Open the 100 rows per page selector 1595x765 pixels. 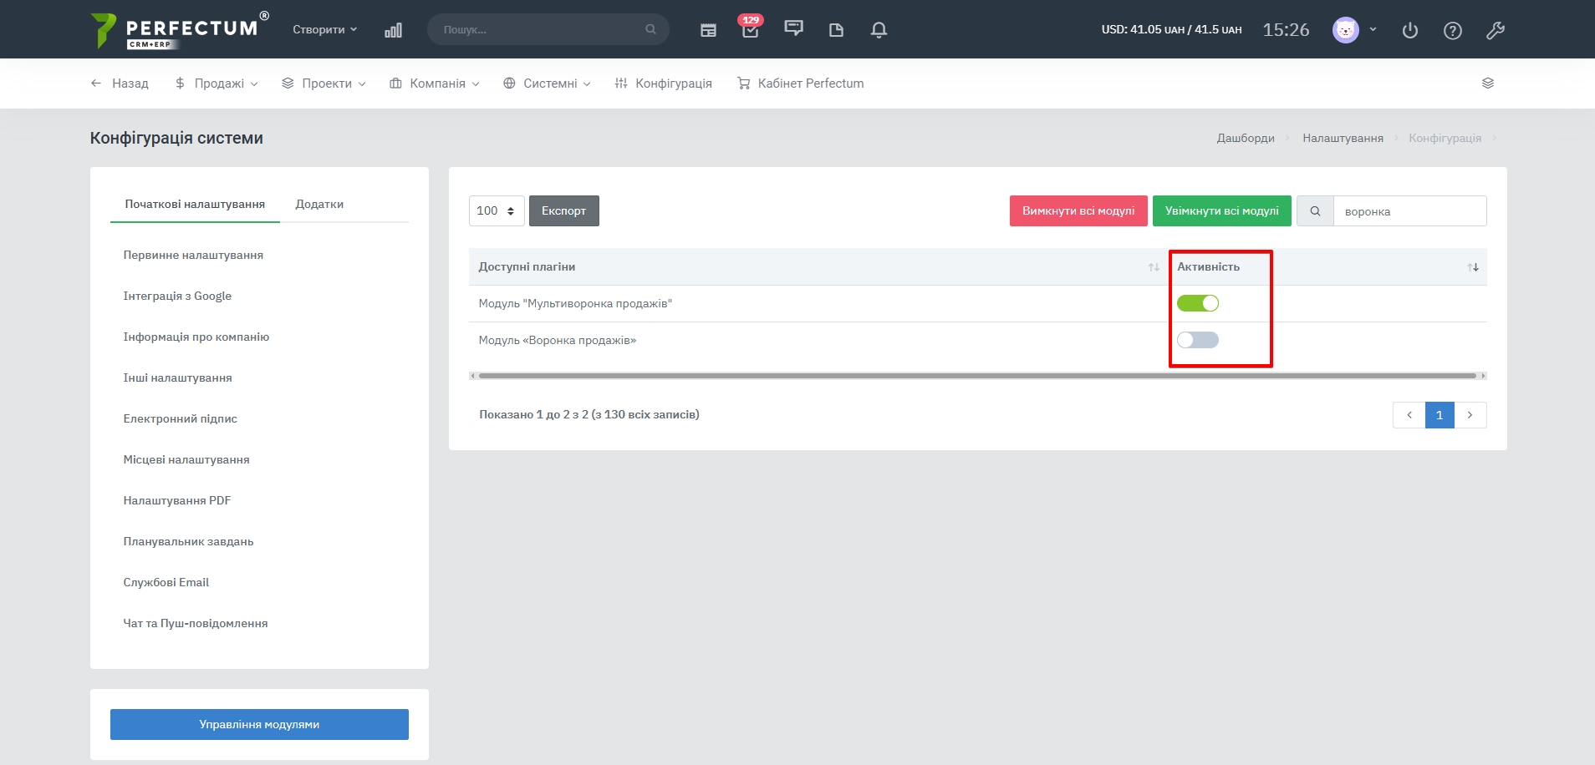click(x=497, y=211)
